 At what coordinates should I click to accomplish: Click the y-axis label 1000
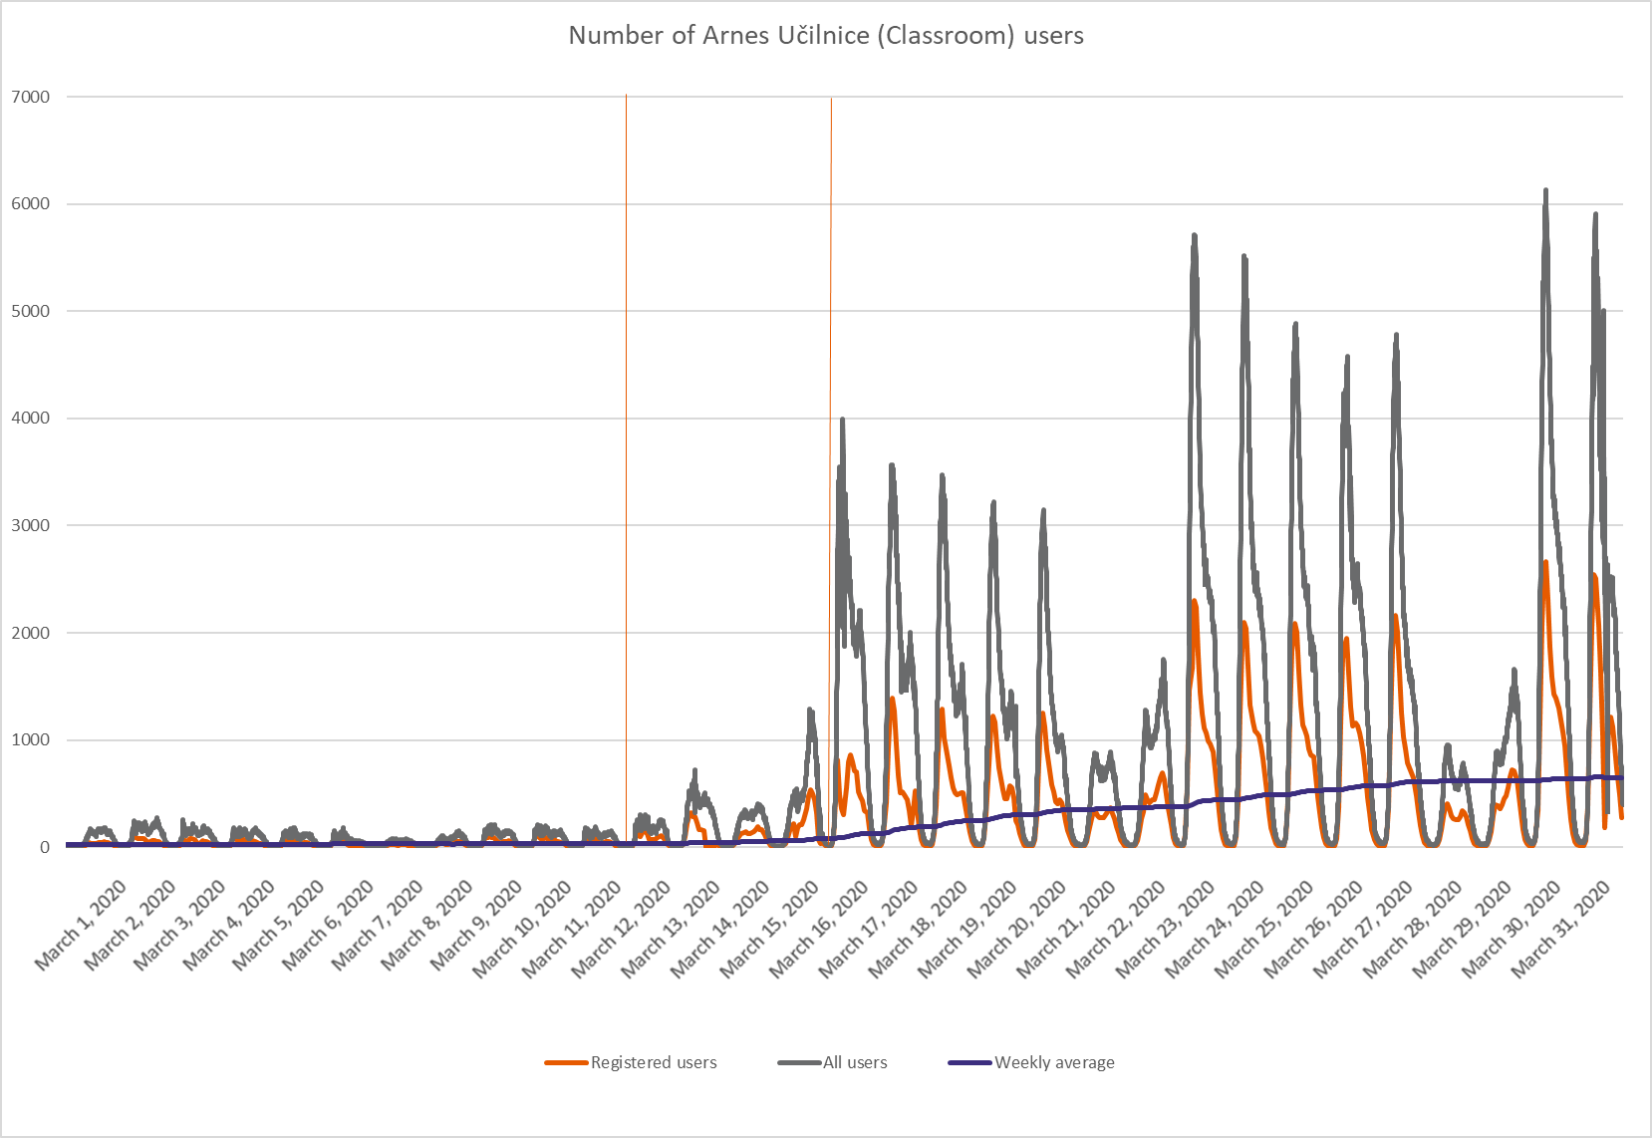pyautogui.click(x=30, y=739)
